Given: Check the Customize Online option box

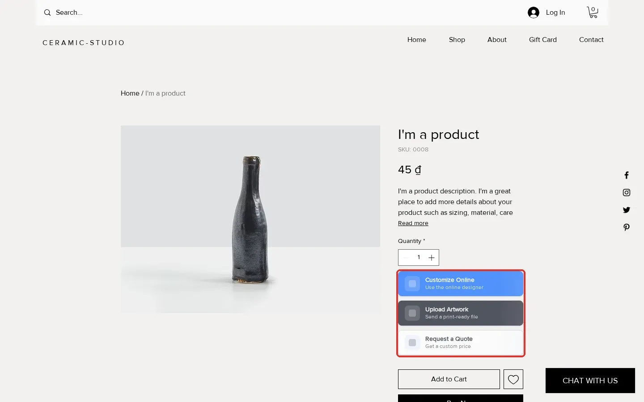Looking at the screenshot, I should point(412,284).
